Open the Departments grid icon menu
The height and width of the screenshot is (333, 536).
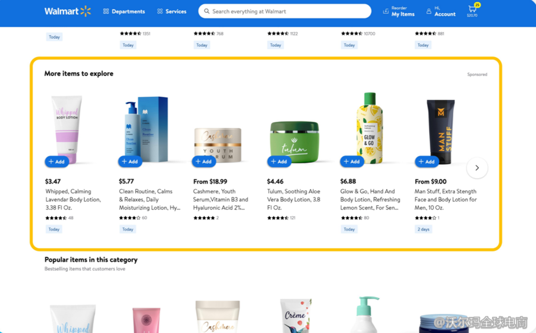coord(106,11)
